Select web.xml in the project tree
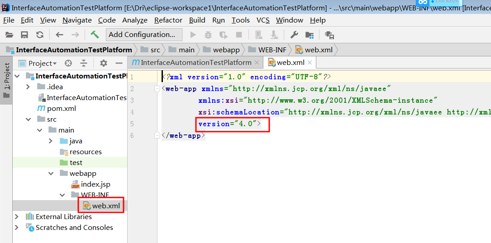Image resolution: width=491 pixels, height=243 pixels. (102, 206)
